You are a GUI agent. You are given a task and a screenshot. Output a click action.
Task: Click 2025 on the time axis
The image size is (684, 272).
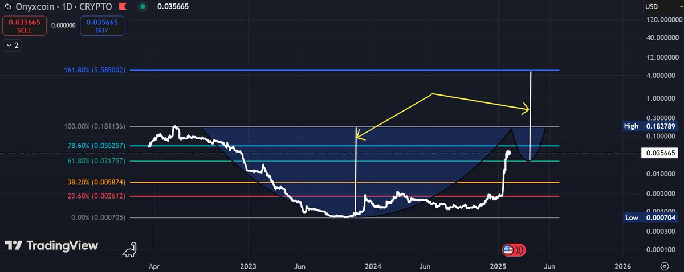point(498,266)
